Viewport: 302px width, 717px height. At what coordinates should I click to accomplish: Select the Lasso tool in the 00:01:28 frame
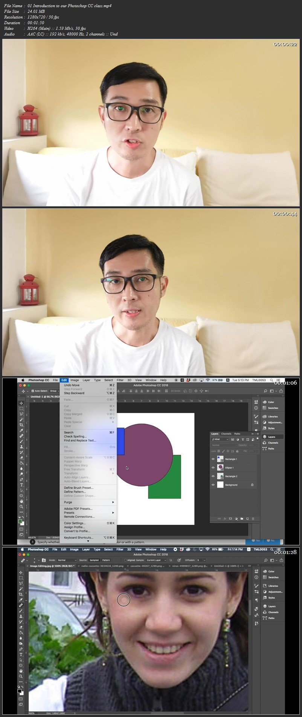click(x=21, y=583)
